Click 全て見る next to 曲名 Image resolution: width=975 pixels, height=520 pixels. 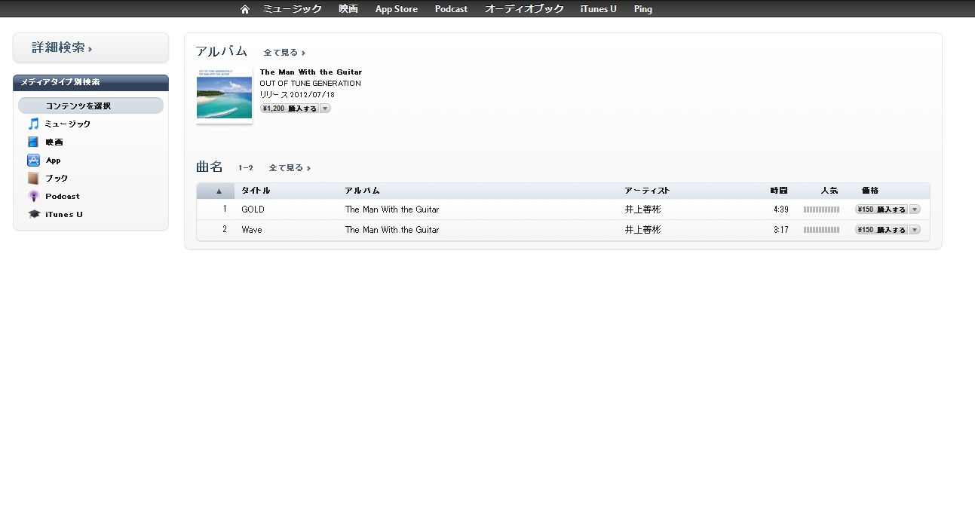[290, 168]
